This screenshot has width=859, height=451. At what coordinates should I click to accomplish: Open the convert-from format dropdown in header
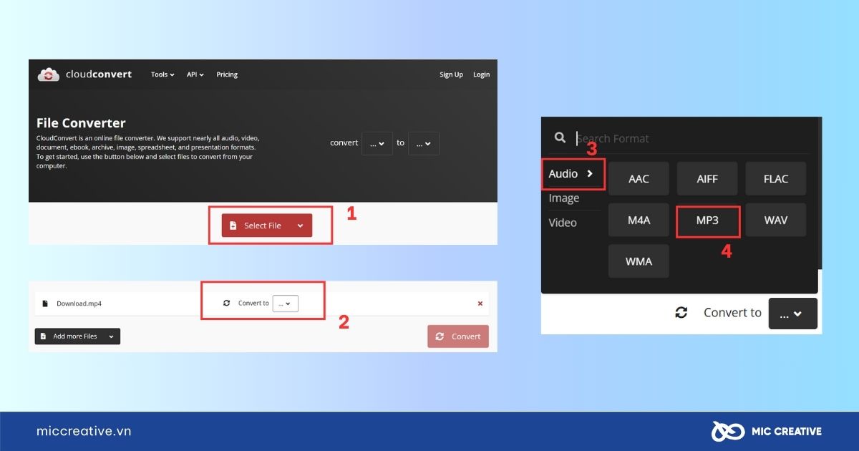(x=377, y=143)
